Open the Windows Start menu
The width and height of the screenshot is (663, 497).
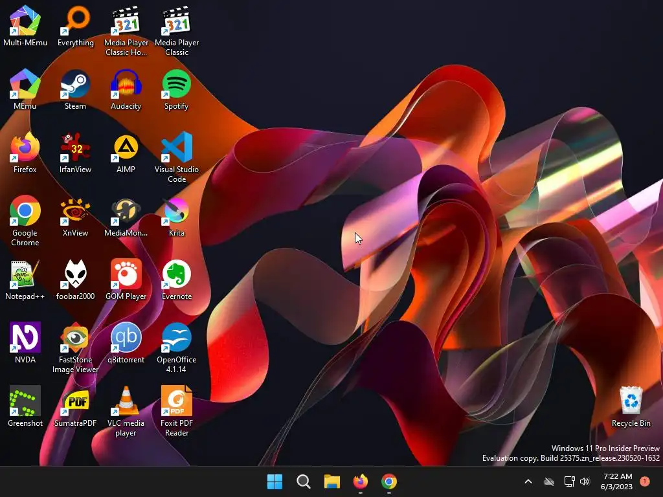pos(275,481)
